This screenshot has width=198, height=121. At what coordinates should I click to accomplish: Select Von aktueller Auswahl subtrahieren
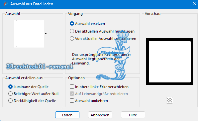(x=72, y=39)
